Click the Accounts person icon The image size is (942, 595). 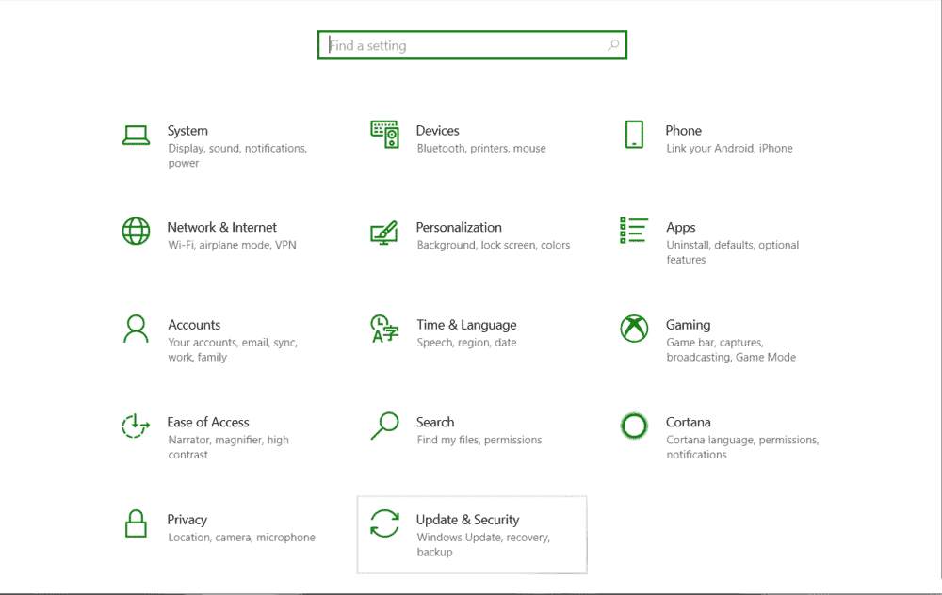[x=136, y=329]
